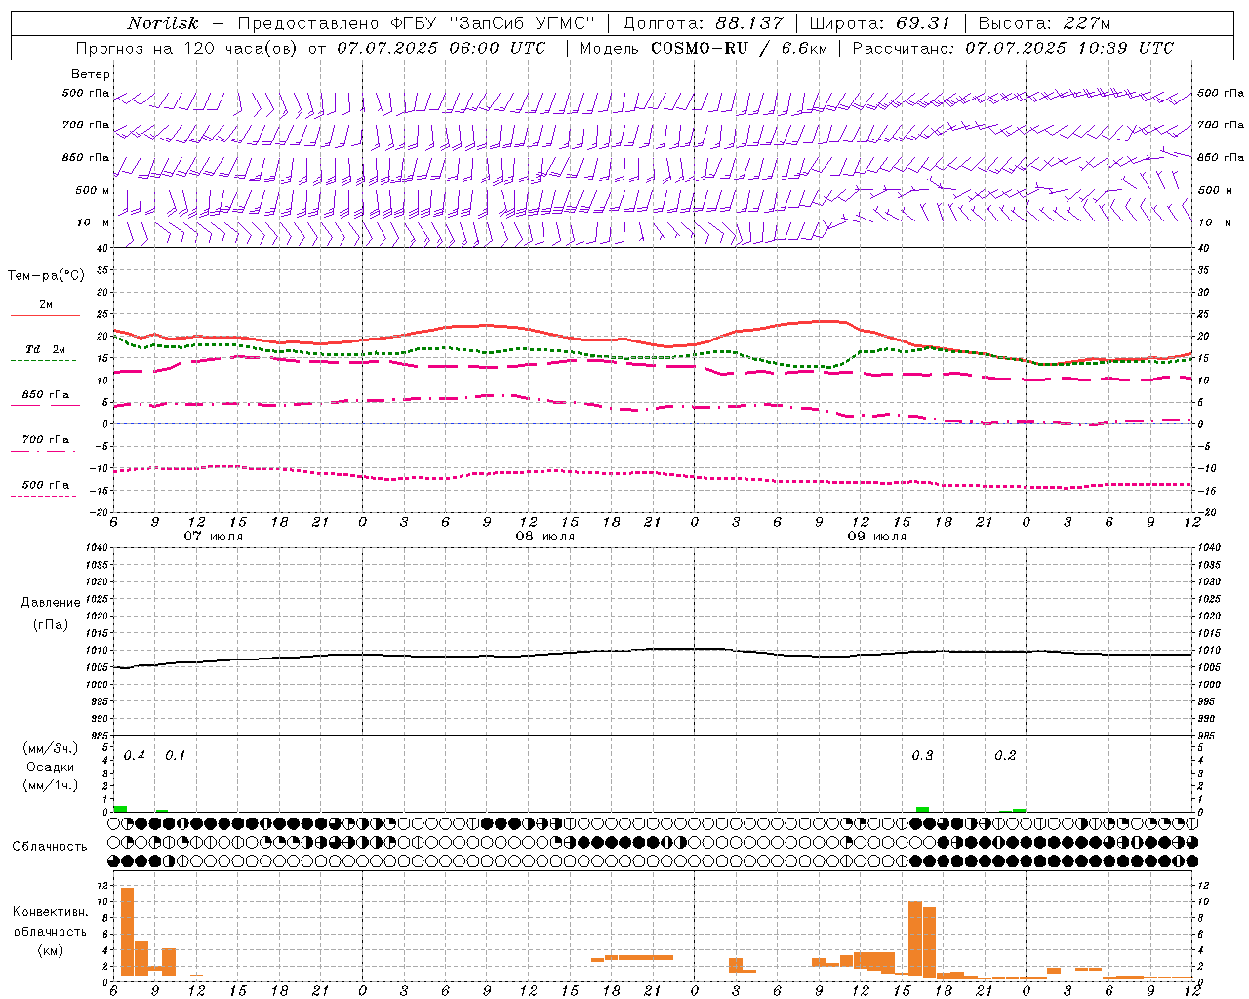The height and width of the screenshot is (999, 1249).
Task: Click the 0.3 precipitation amount
Action: tap(922, 756)
